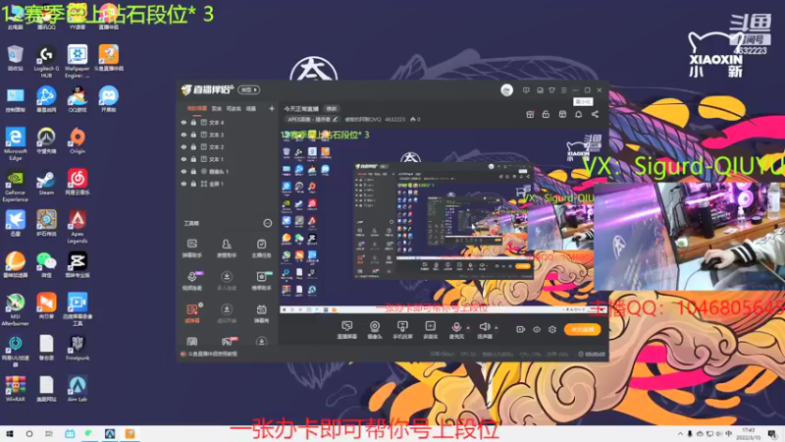Add 手机投屏 phone-cast source
The image size is (785, 442).
click(x=402, y=330)
